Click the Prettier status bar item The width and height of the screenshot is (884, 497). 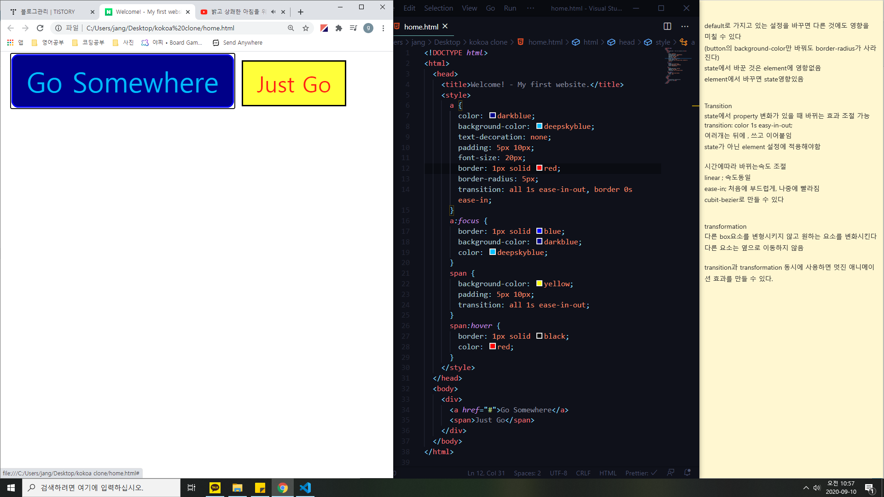[641, 473]
